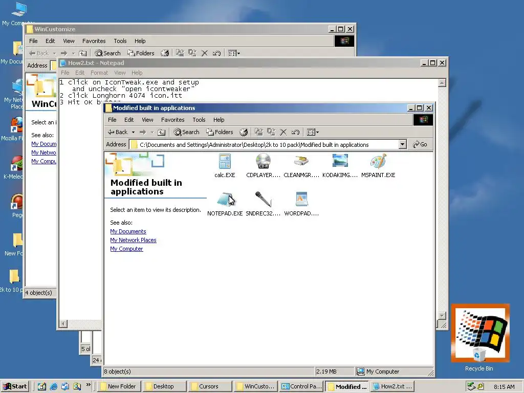Open Help menu in Modified built in applications
The image size is (524, 393).
click(x=219, y=120)
